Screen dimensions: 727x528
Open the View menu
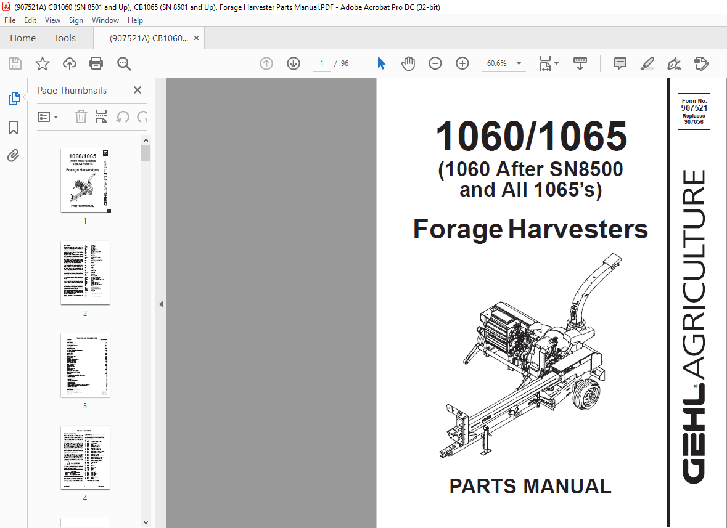click(x=52, y=20)
